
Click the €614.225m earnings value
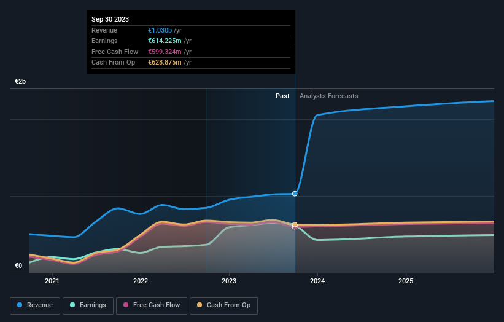tap(165, 41)
